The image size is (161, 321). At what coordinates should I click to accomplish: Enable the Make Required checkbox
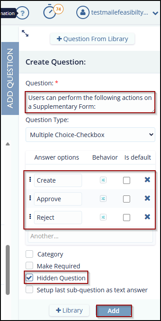point(30,266)
